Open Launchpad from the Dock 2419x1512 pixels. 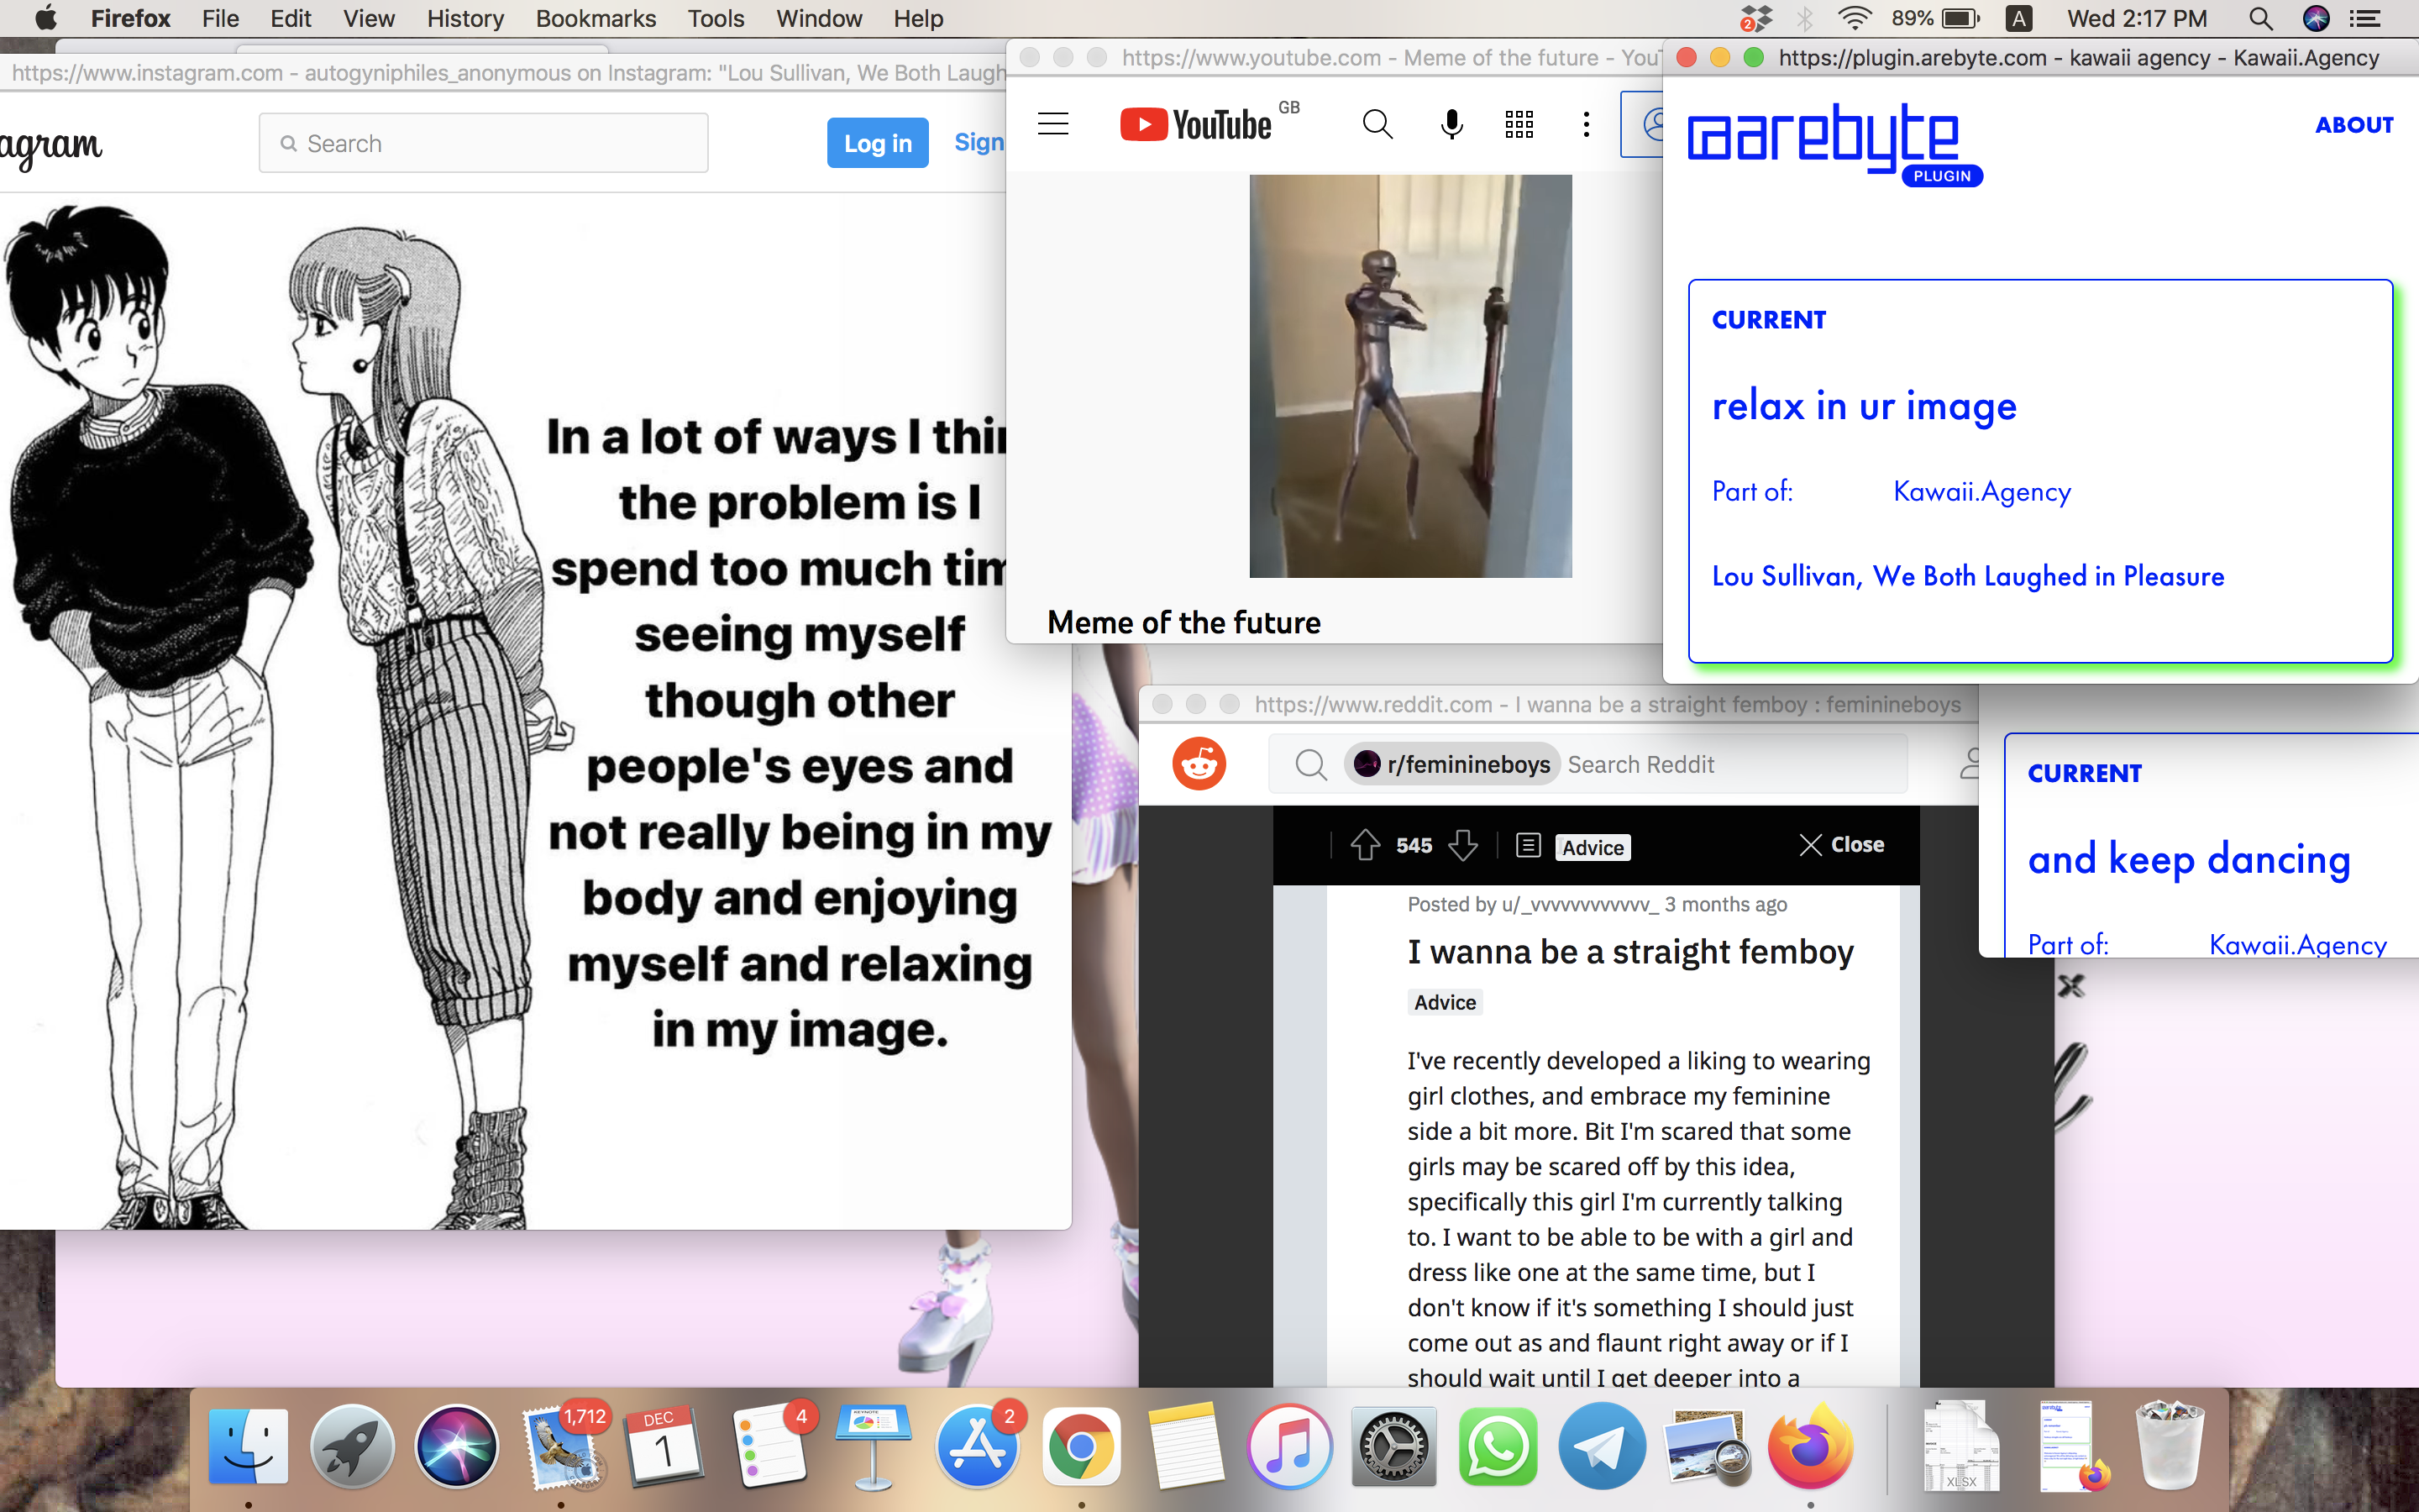(352, 1446)
